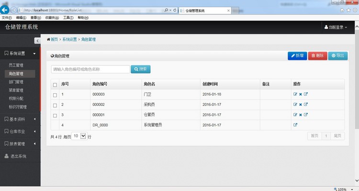Open address bar dropdown arrow
Screen dimensions: 359x191
coord(170,10)
